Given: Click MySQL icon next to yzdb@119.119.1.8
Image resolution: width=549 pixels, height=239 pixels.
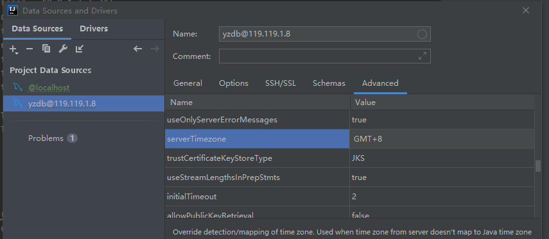Looking at the screenshot, I should pos(18,103).
